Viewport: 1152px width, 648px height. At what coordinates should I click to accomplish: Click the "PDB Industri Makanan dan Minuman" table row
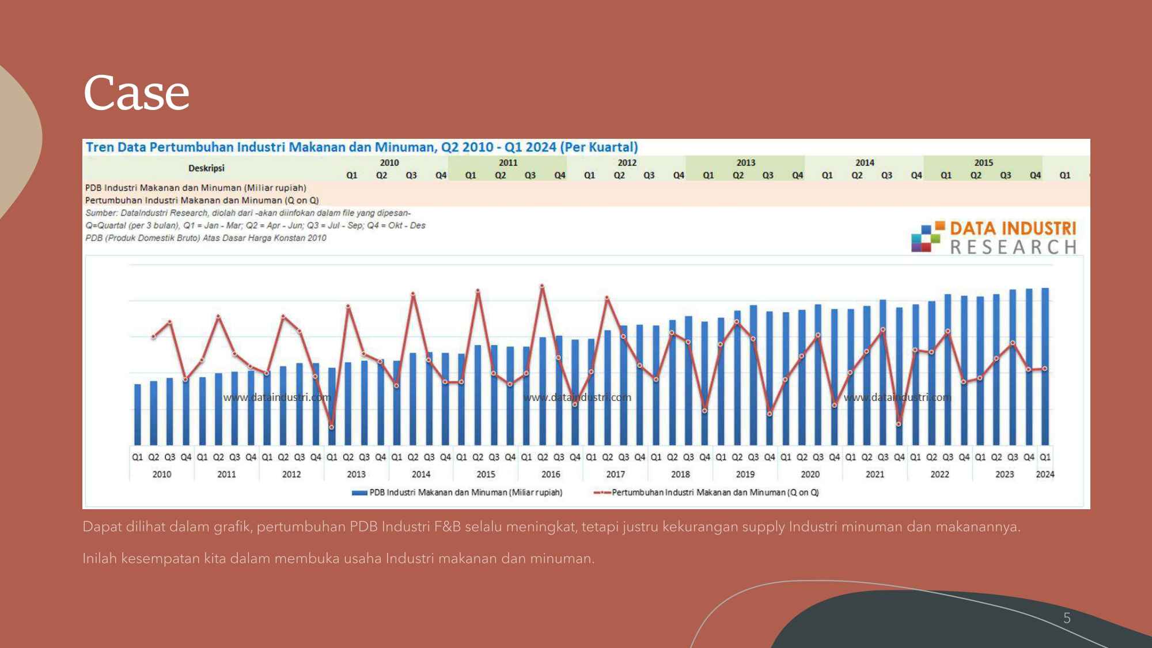point(196,188)
